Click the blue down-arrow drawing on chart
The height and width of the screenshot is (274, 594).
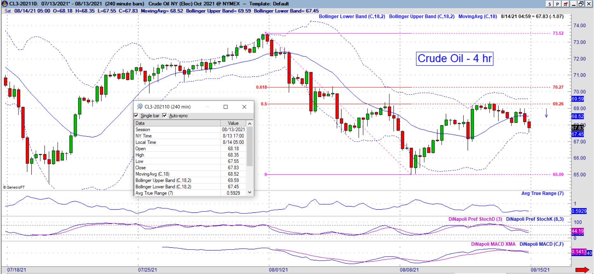tap(546, 113)
